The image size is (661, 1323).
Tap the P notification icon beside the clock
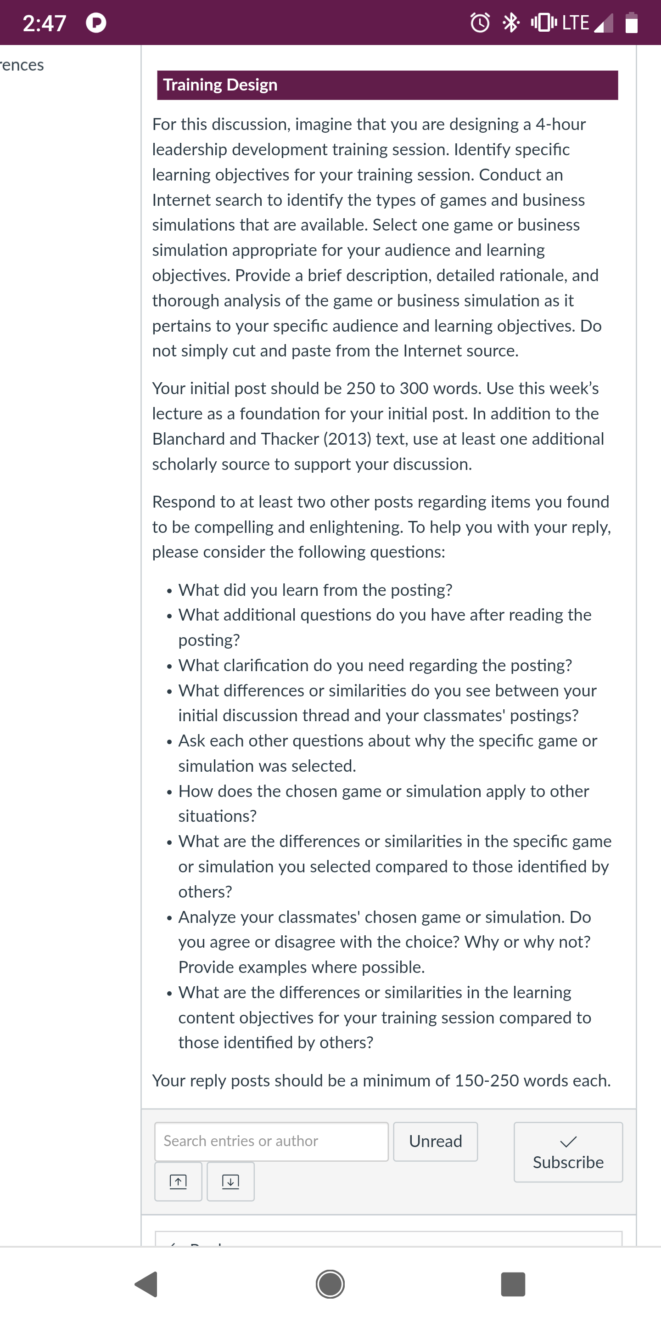point(96,23)
